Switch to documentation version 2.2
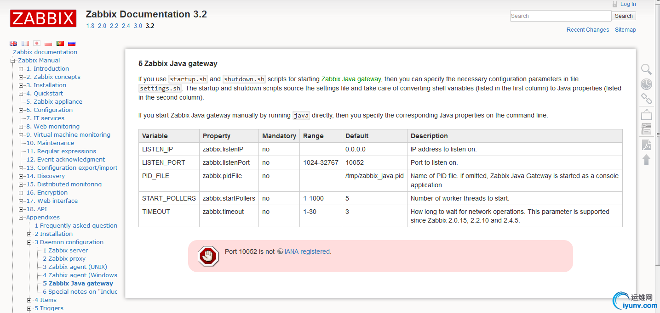 point(114,26)
